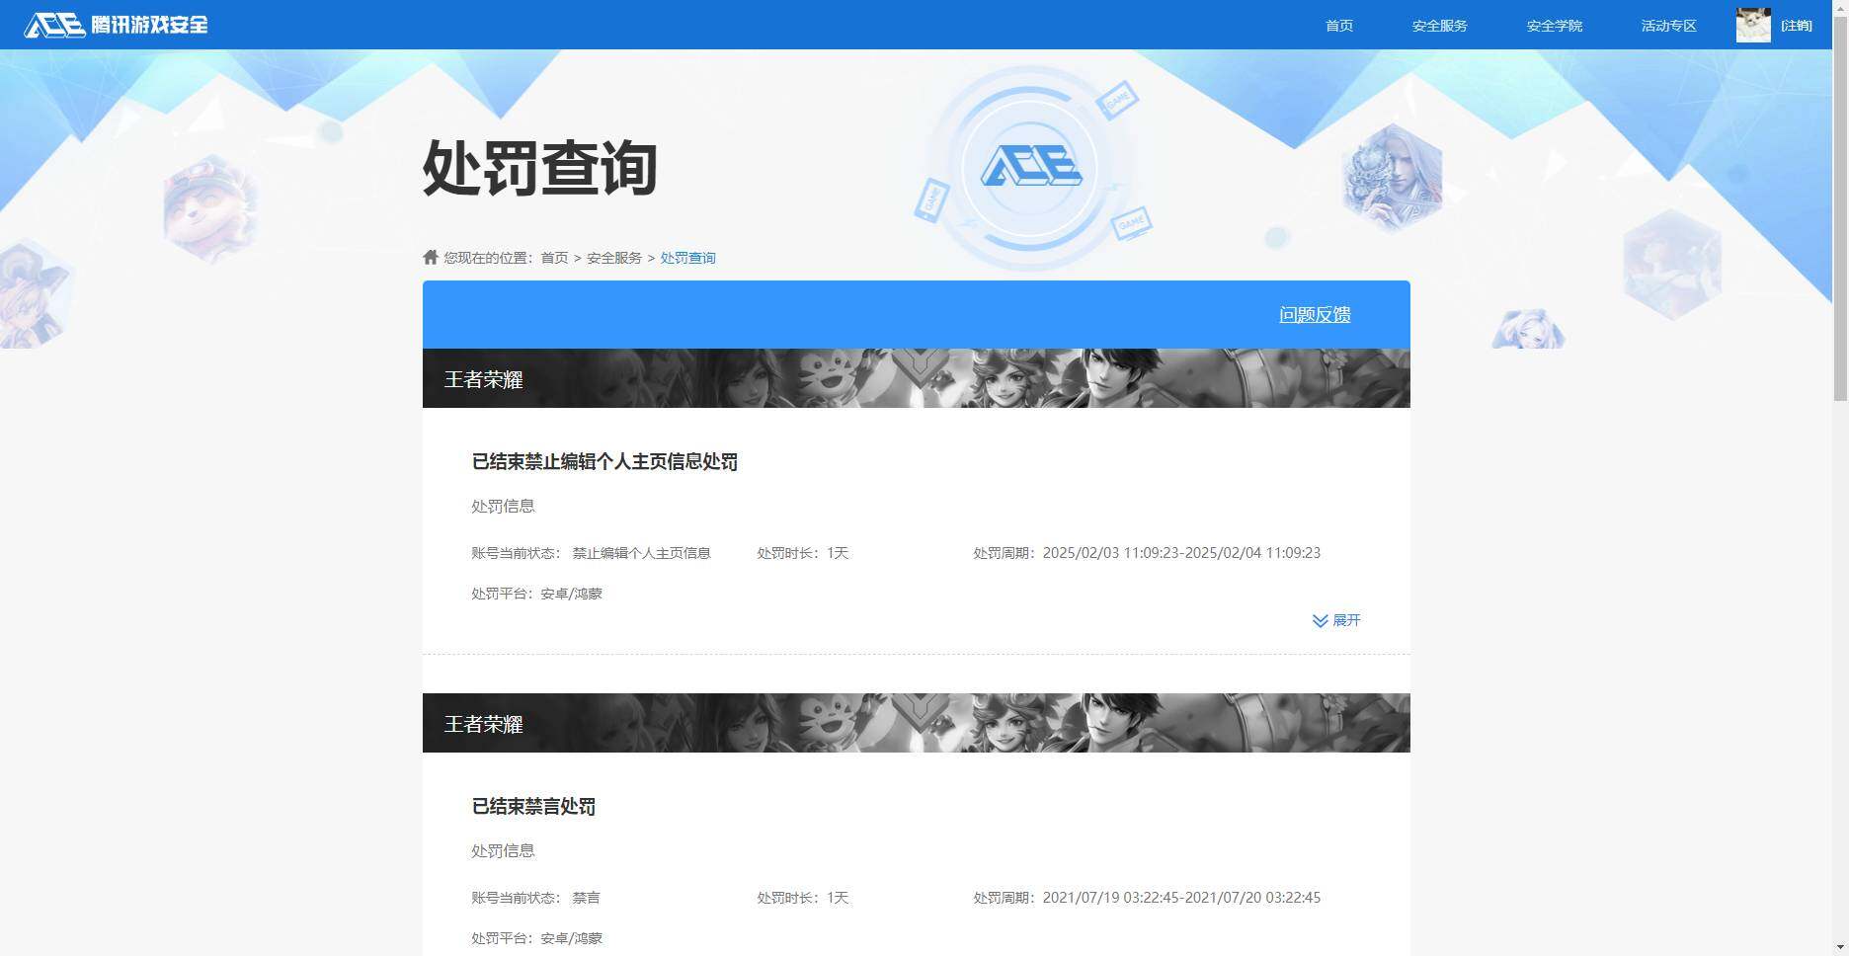Click the large 处罚查询 page title

coord(540,168)
